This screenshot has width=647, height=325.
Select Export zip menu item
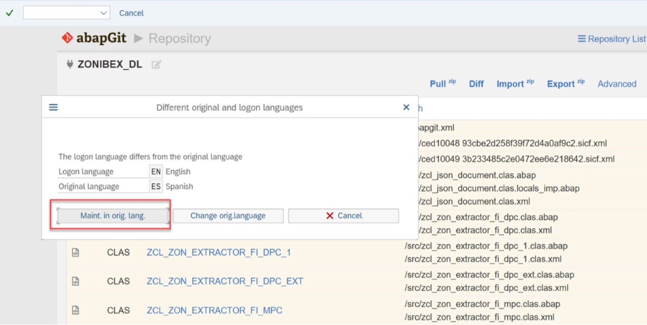(x=566, y=83)
